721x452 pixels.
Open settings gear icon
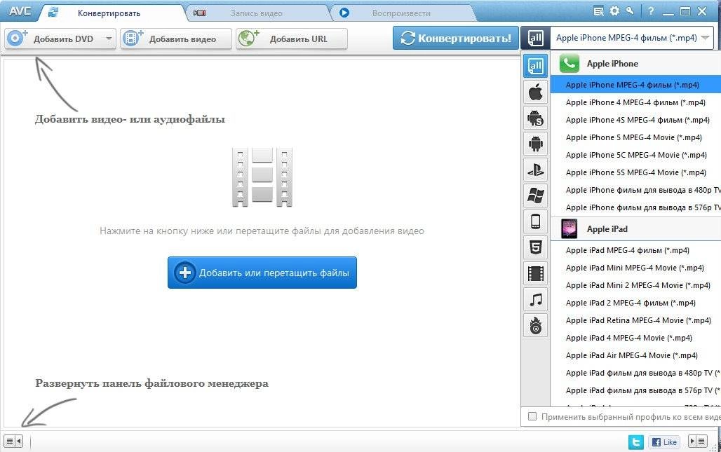(614, 11)
